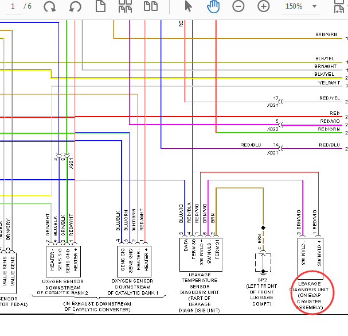Zoom in with the plus button
Viewport: 348px width, 336px height.
coord(264,6)
